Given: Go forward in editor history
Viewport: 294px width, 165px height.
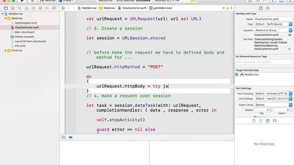Looking at the screenshot, I should point(73,8).
